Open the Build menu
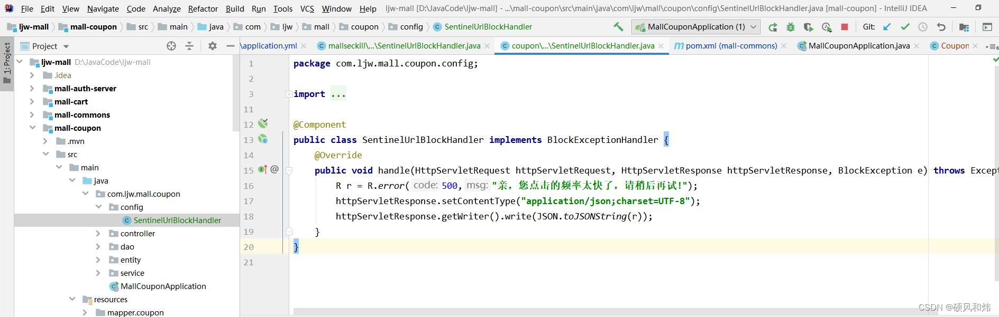 coord(235,8)
